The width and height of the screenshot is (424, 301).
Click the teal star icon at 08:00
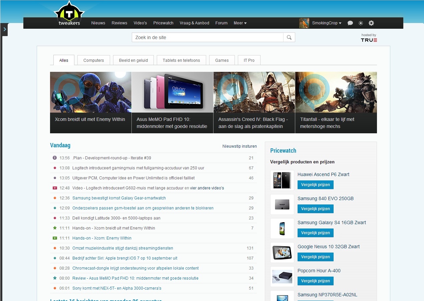coord(55,278)
